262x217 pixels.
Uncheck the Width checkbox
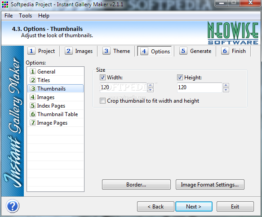tap(102, 77)
